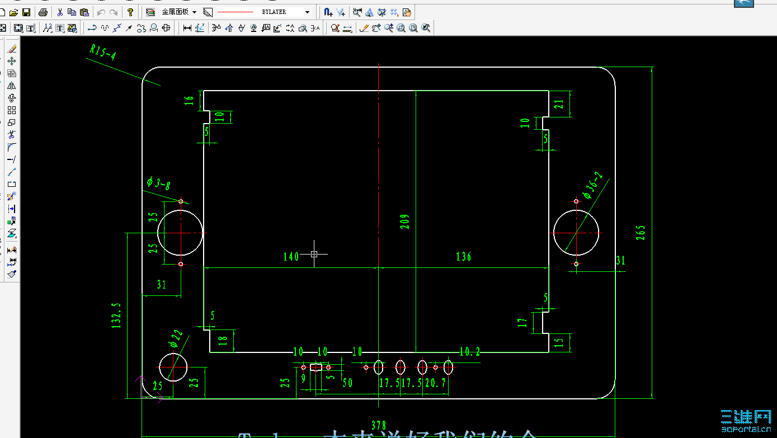Select the 378 width dimension text

tap(379, 426)
